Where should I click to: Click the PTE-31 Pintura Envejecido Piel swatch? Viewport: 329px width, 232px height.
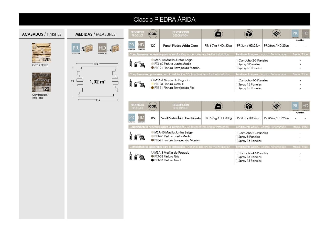(152, 88)
